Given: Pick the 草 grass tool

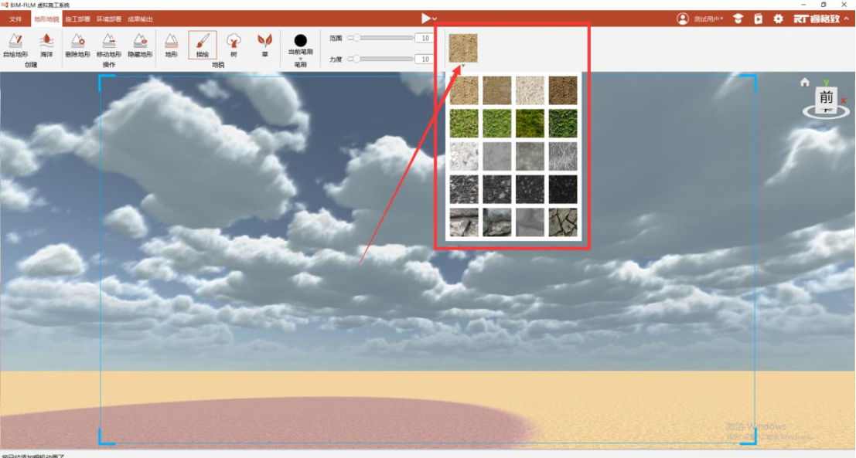Looking at the screenshot, I should tap(264, 46).
